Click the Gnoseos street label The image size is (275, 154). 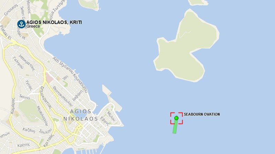pyautogui.click(x=11, y=10)
